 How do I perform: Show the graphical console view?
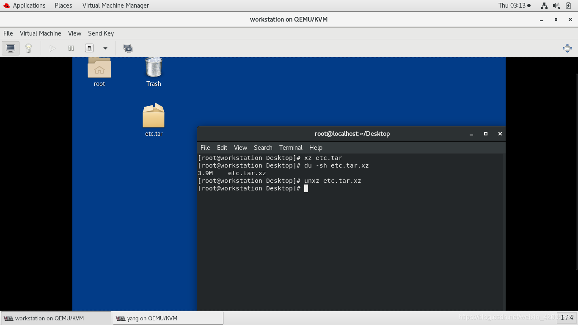point(11,48)
